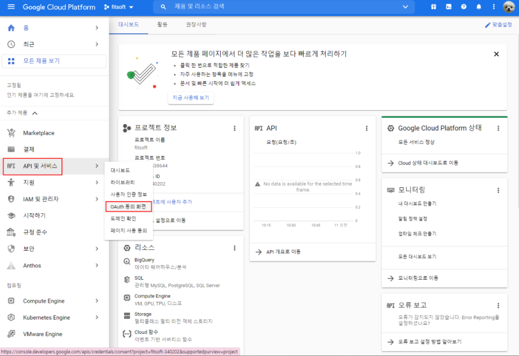Open notifications bell icon
This screenshot has width=519, height=356.
[479, 6]
